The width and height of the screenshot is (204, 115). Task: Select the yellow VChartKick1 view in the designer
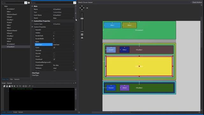point(139,66)
